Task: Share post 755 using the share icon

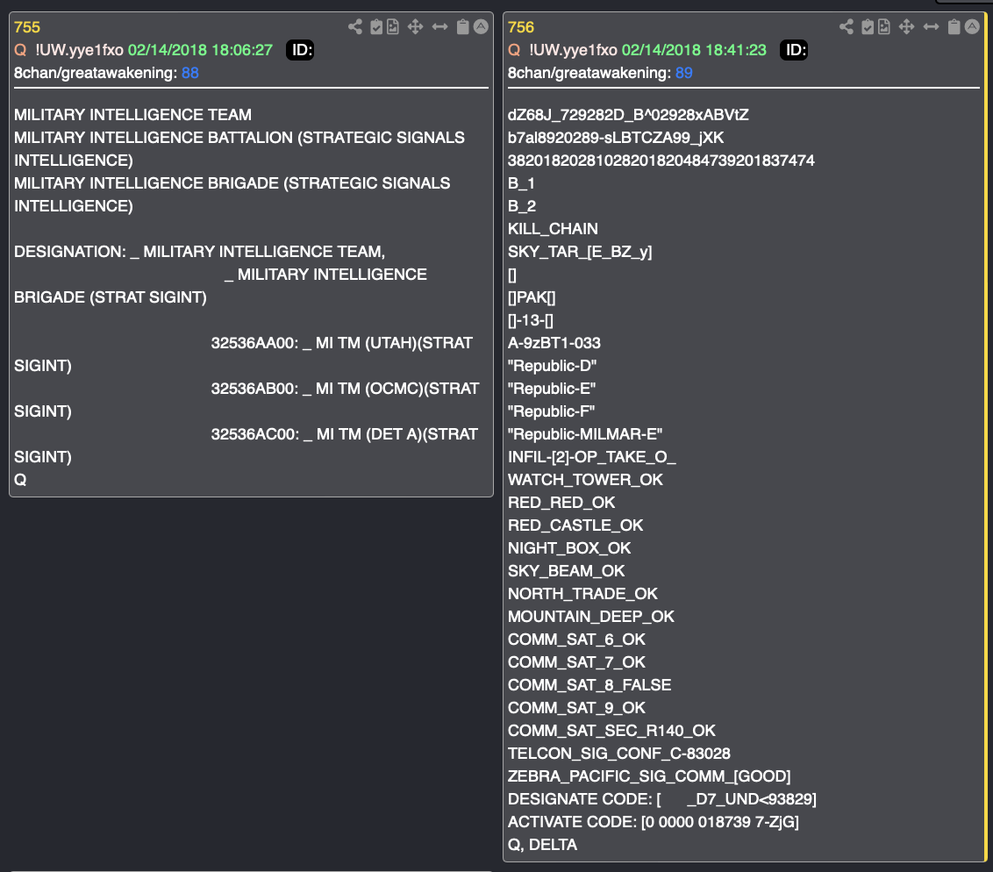Action: (x=355, y=26)
